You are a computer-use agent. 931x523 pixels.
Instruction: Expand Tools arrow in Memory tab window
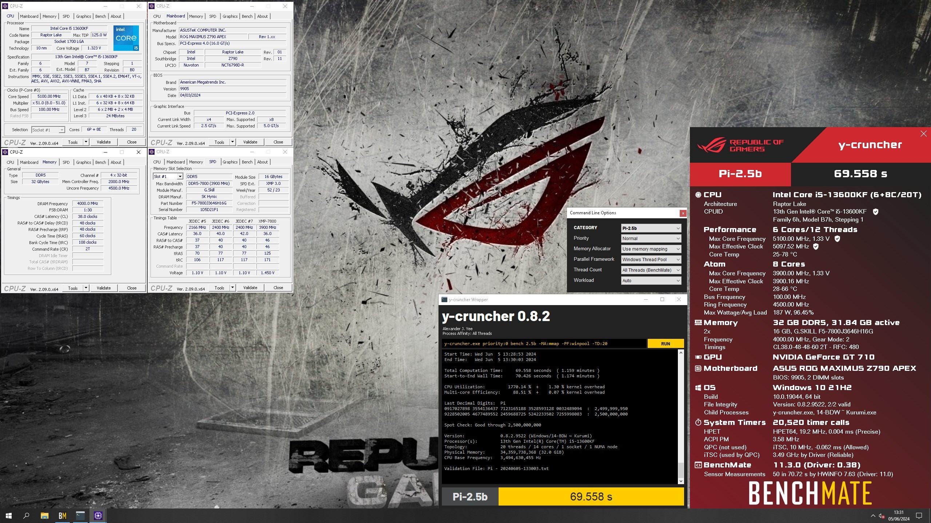tap(86, 288)
